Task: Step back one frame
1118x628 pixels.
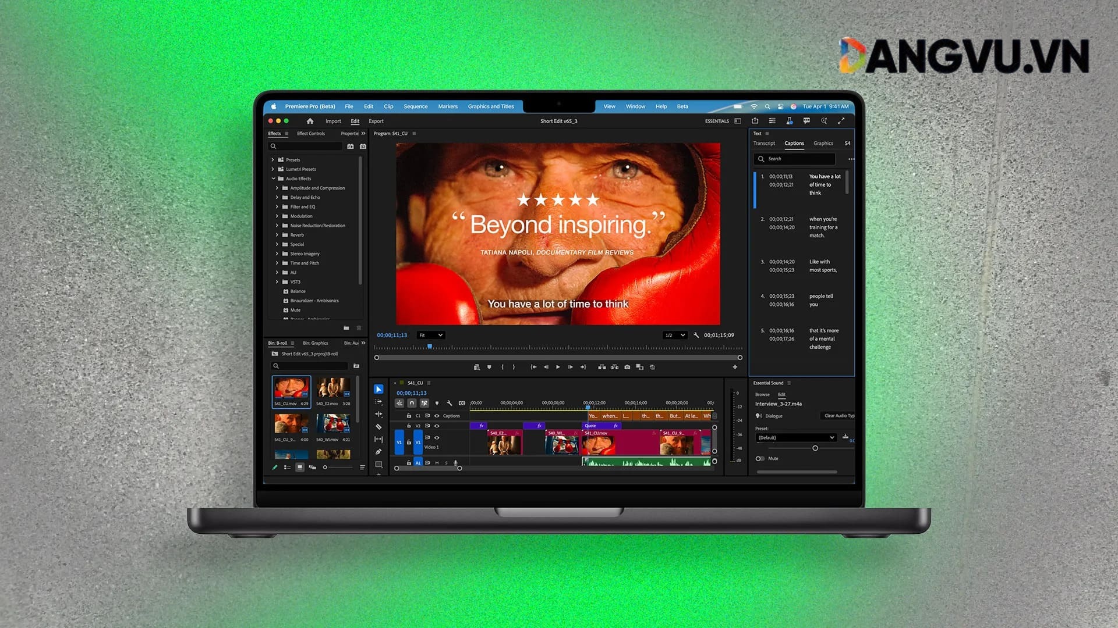Action: (546, 367)
